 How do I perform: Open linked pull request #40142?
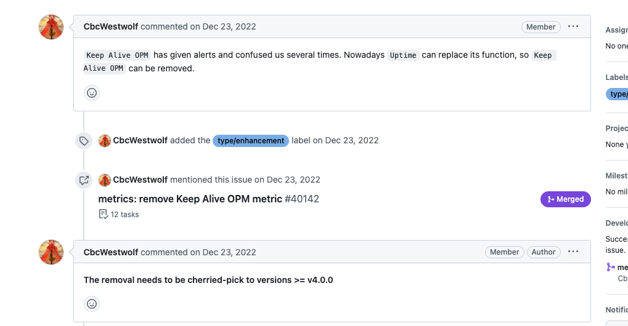[208, 199]
